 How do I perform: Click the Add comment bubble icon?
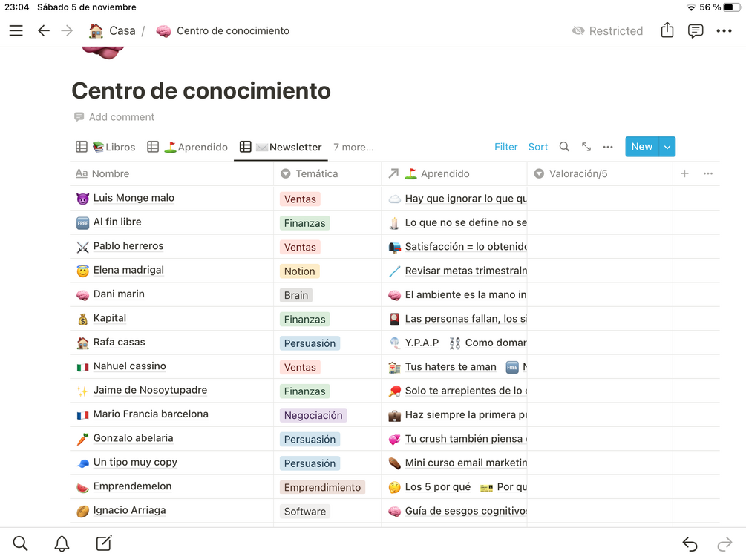point(79,117)
